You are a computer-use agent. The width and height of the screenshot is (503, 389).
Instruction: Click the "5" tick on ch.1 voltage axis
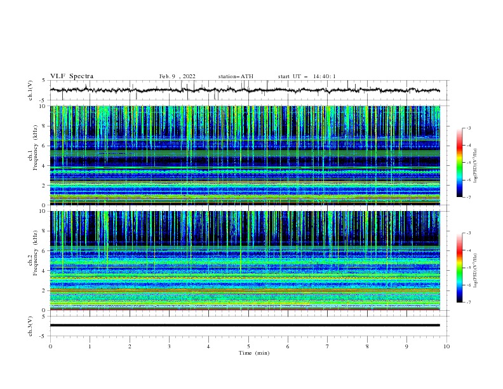click(44, 81)
